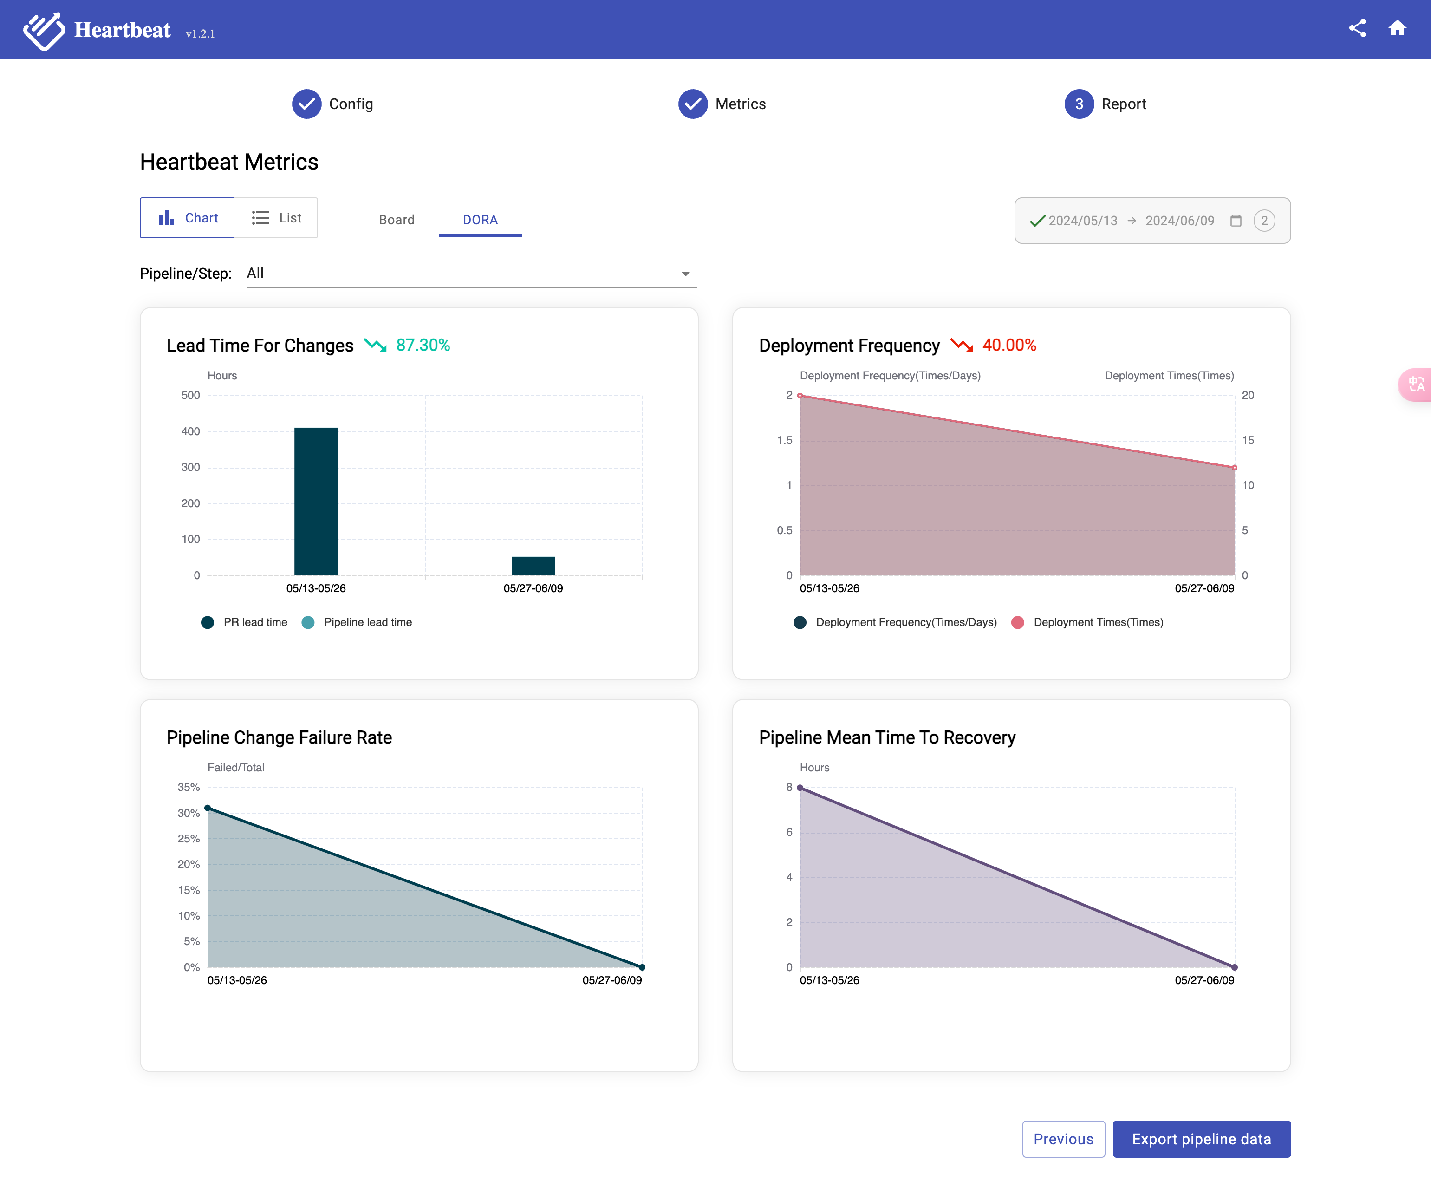
Task: Open the calendar icon in date range
Action: (x=1236, y=221)
